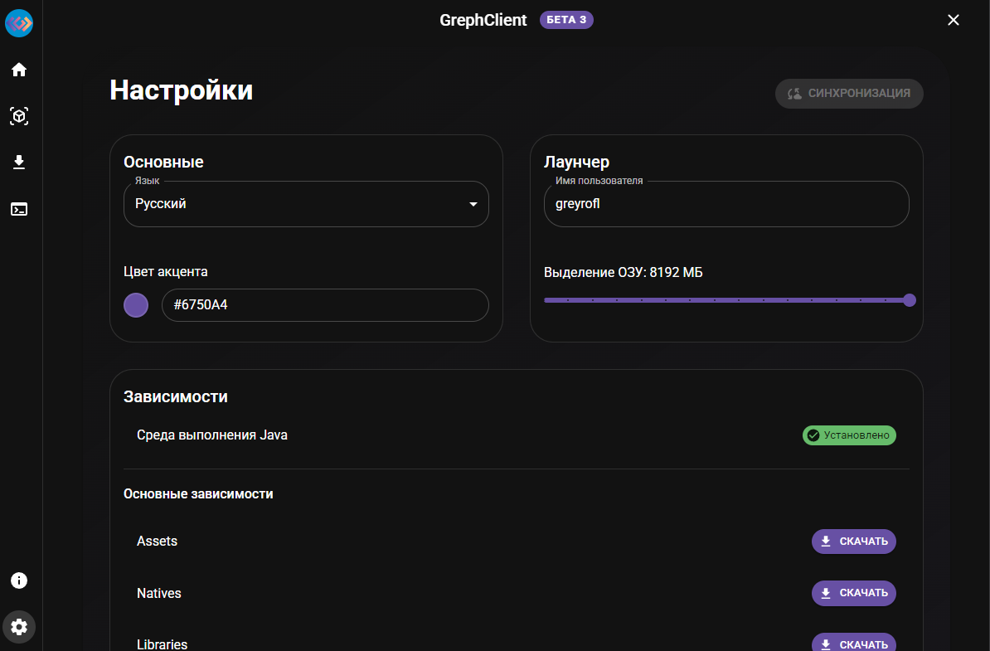Click the purple accent color swatch

[x=136, y=305]
